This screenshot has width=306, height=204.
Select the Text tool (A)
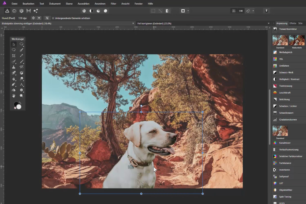(21, 84)
